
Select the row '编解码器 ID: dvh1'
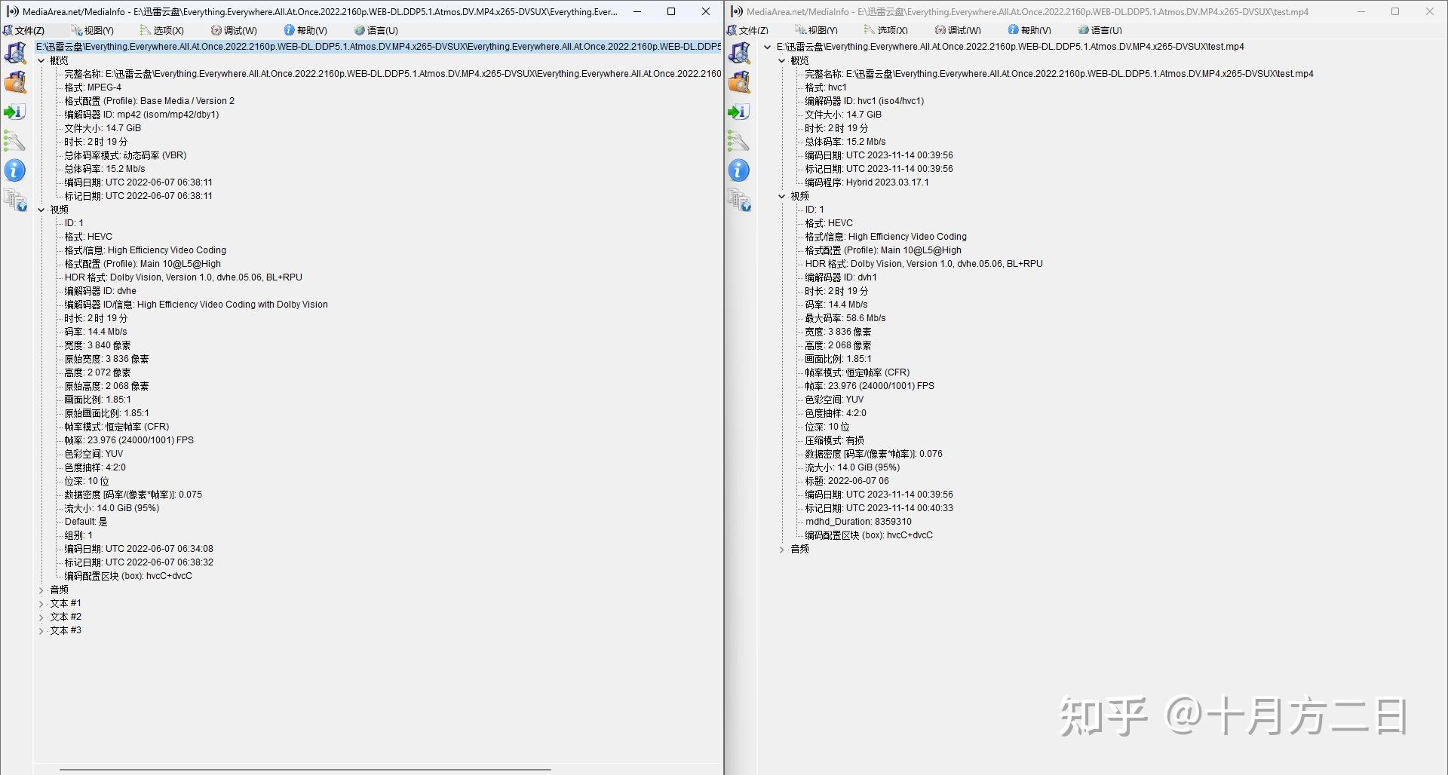pyautogui.click(x=841, y=277)
